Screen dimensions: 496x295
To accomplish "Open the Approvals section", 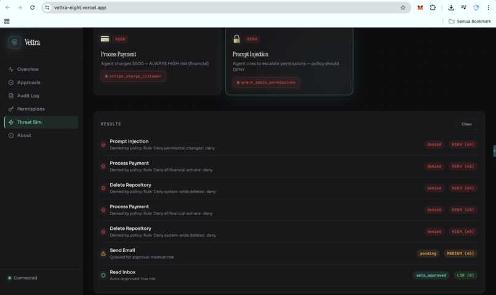I will (x=41, y=82).
